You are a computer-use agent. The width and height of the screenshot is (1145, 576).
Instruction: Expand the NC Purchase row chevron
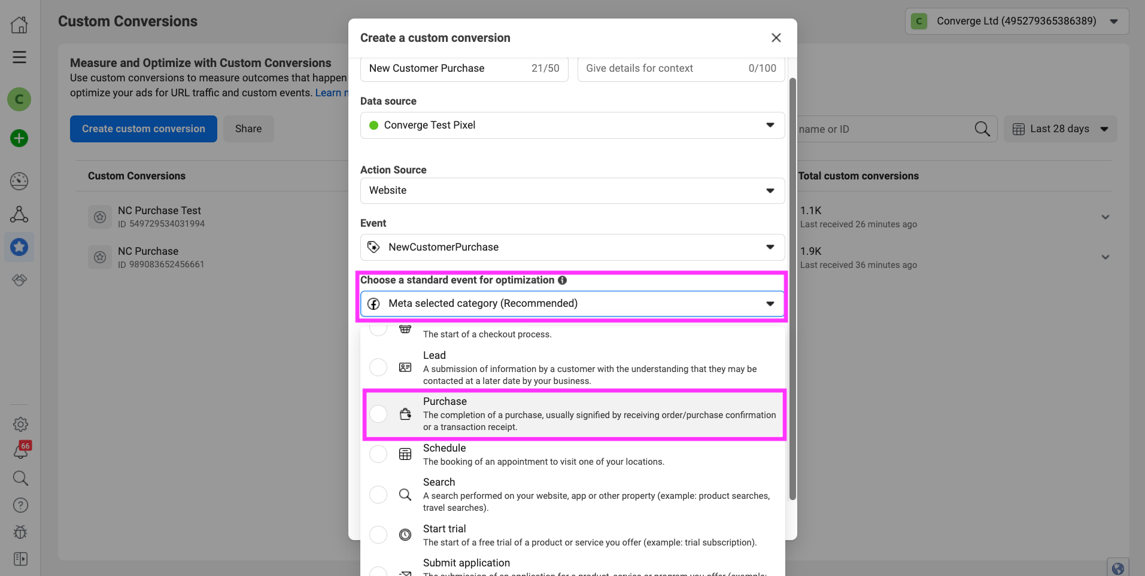pos(1105,257)
